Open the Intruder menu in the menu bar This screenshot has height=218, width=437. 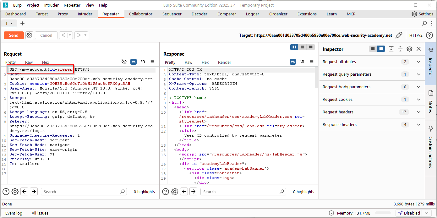[x=51, y=5]
